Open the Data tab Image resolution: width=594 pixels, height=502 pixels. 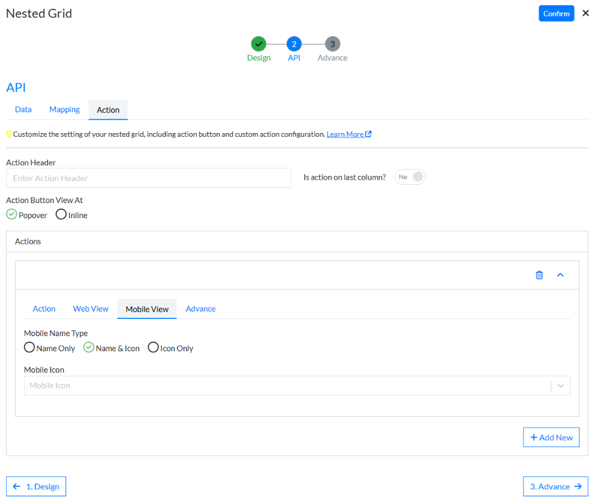(x=23, y=110)
